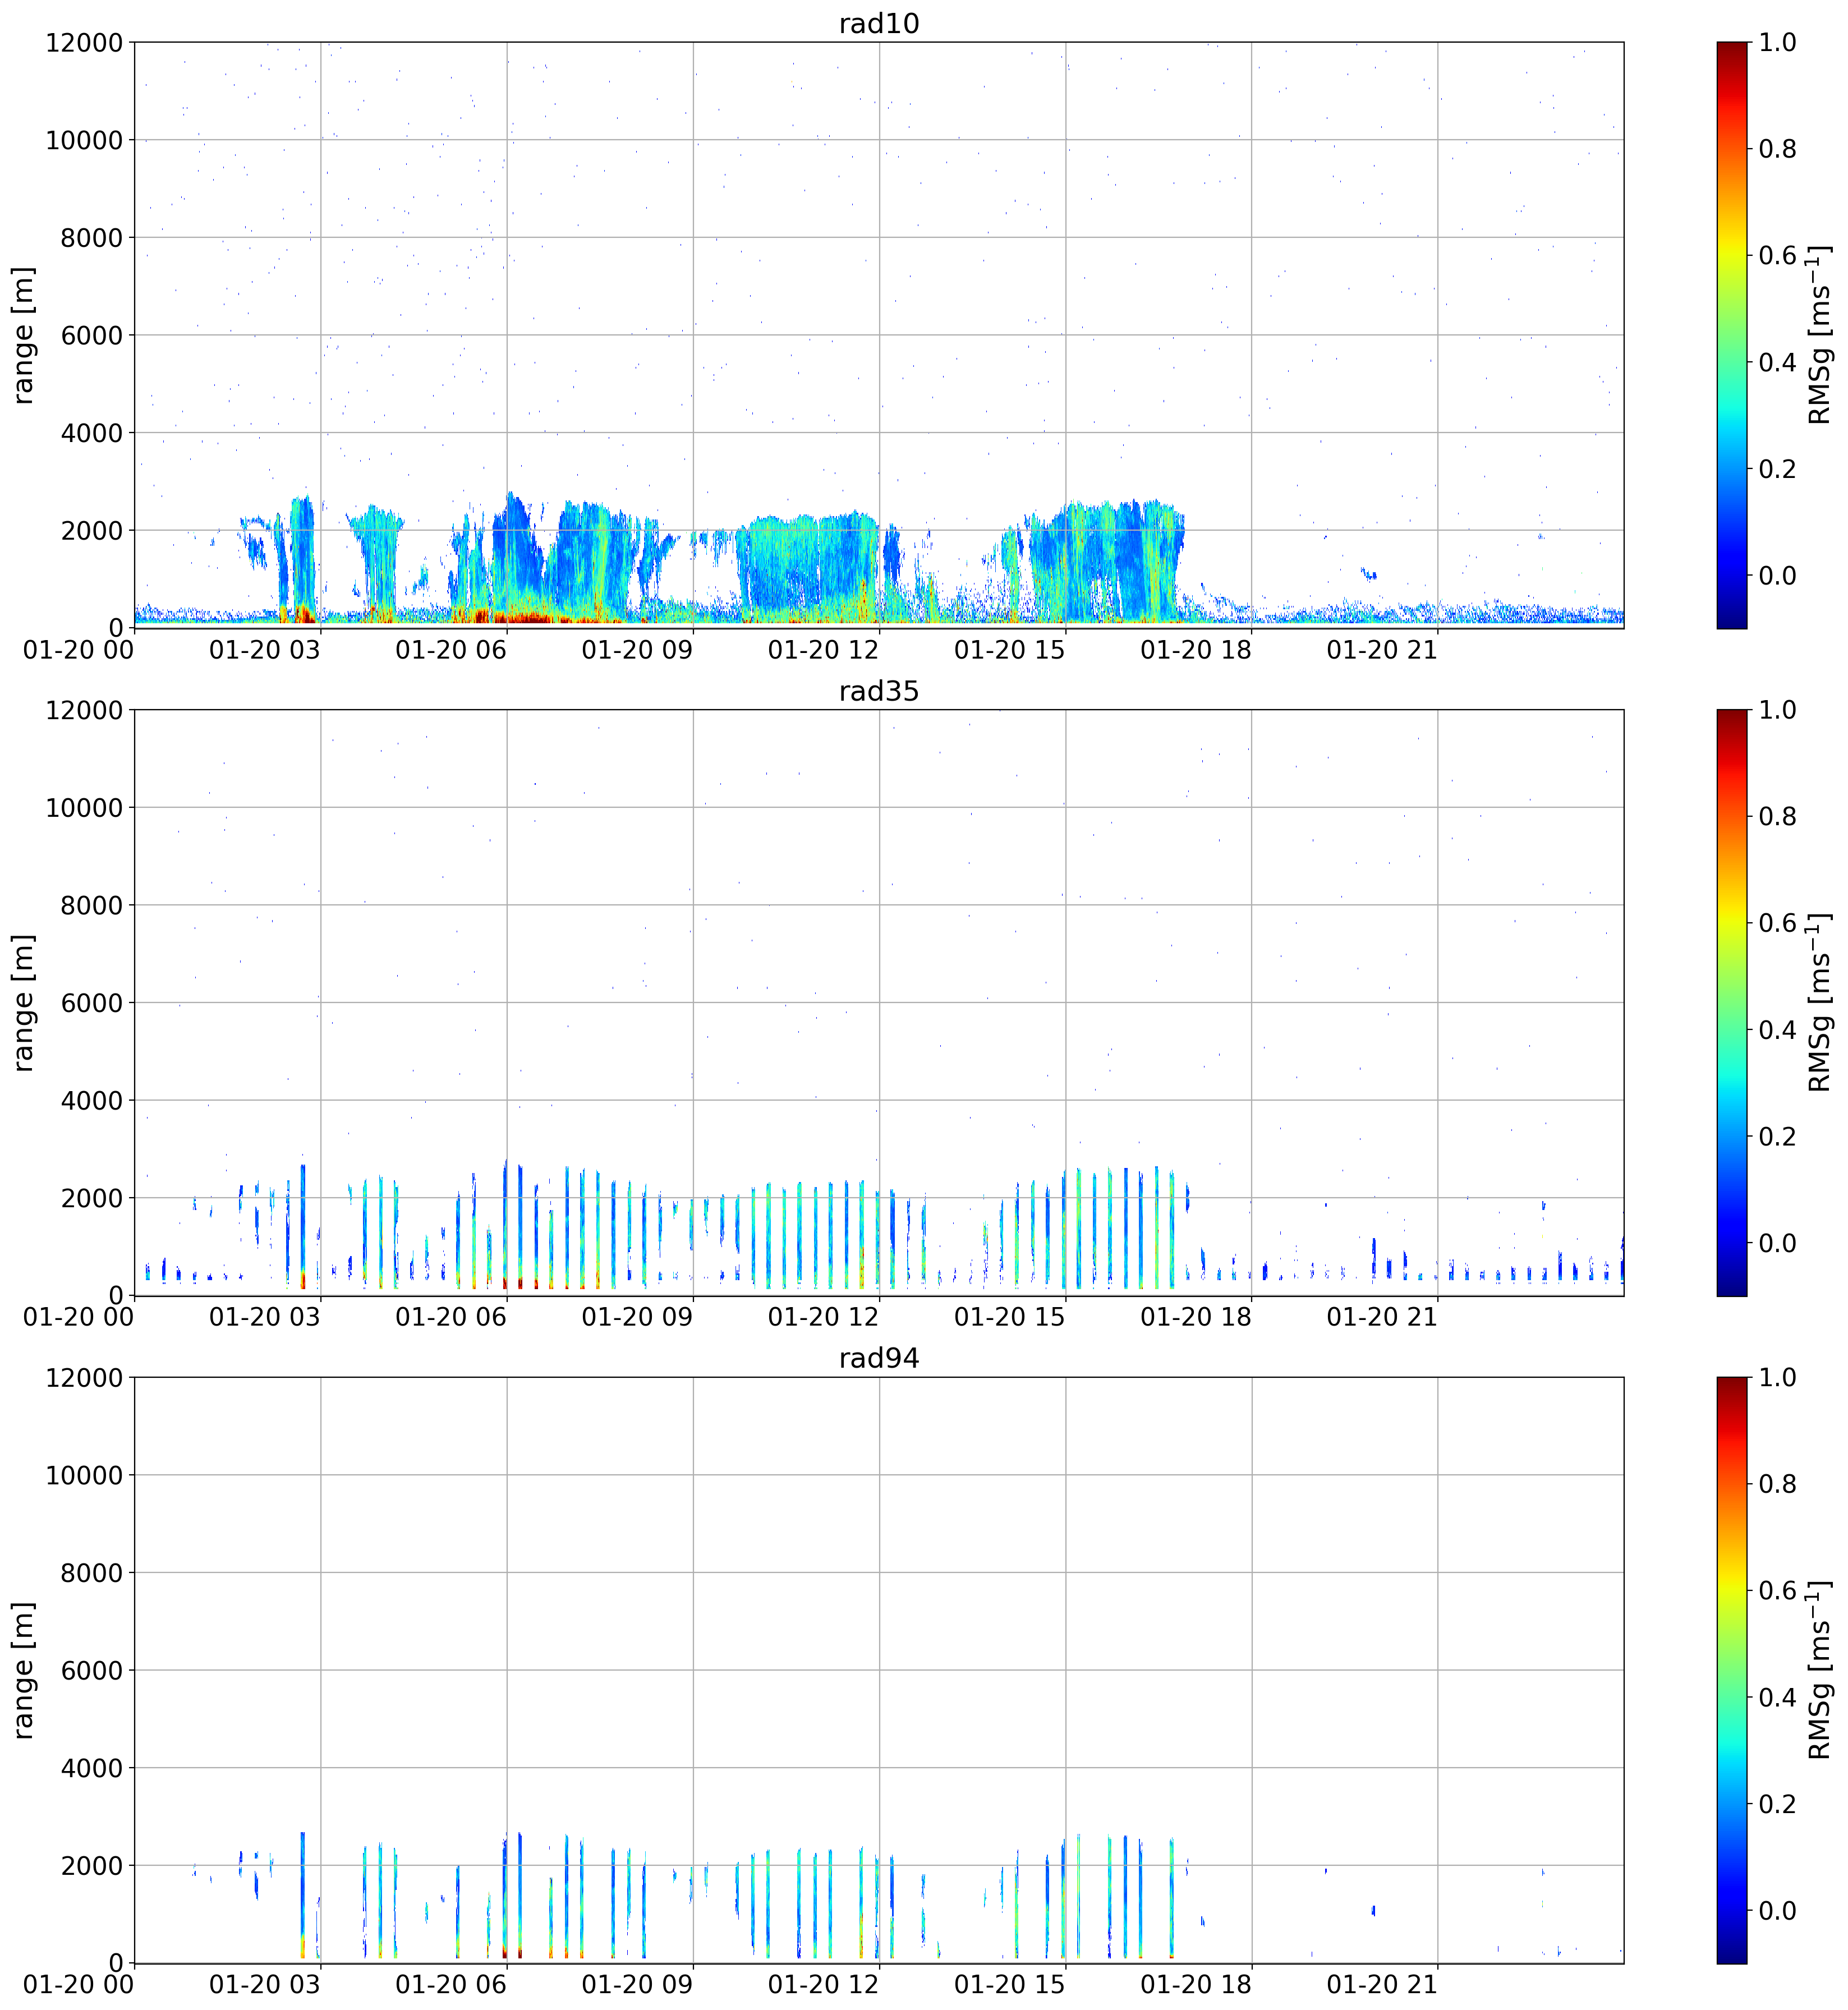
Task: Select the rad35 'range [m]' y-axis label
Action: point(23,1003)
